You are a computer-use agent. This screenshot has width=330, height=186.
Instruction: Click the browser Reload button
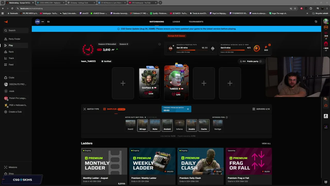[x=12, y=8]
